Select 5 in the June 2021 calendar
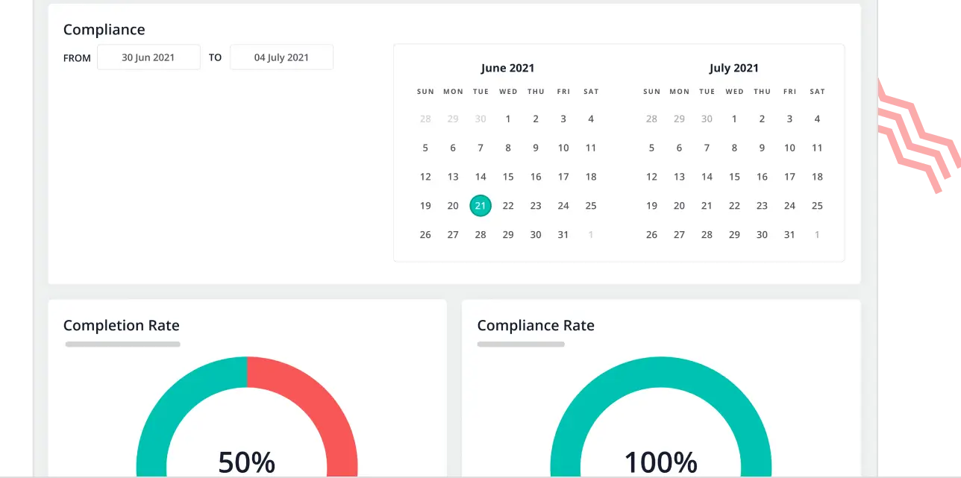 tap(425, 148)
